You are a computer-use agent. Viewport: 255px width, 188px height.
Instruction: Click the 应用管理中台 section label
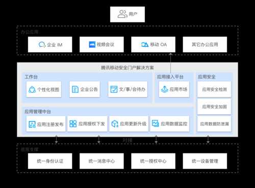pyautogui.click(x=38, y=112)
